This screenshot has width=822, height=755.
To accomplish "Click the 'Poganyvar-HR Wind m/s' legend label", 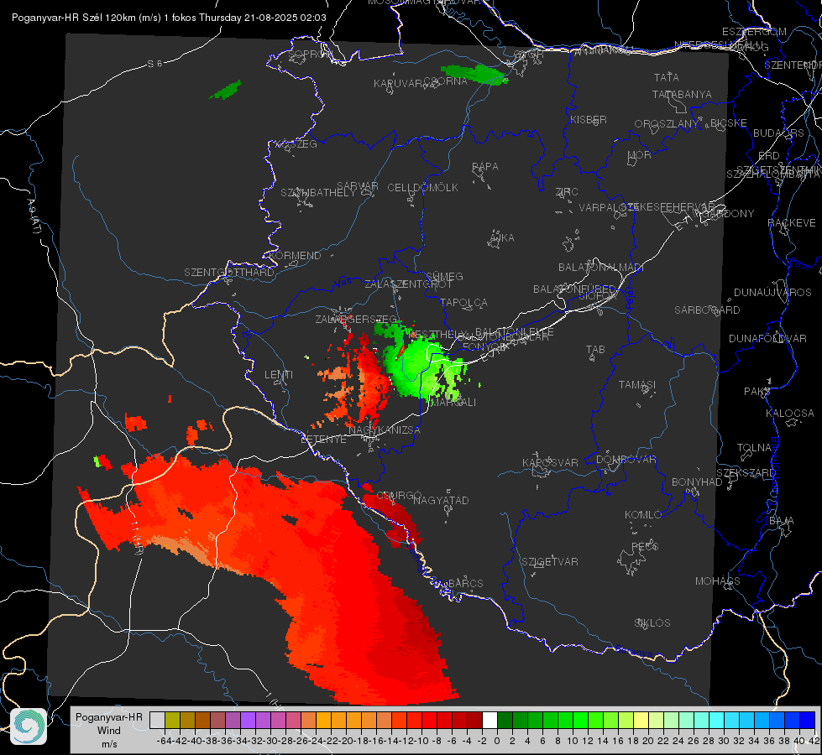I will [109, 731].
